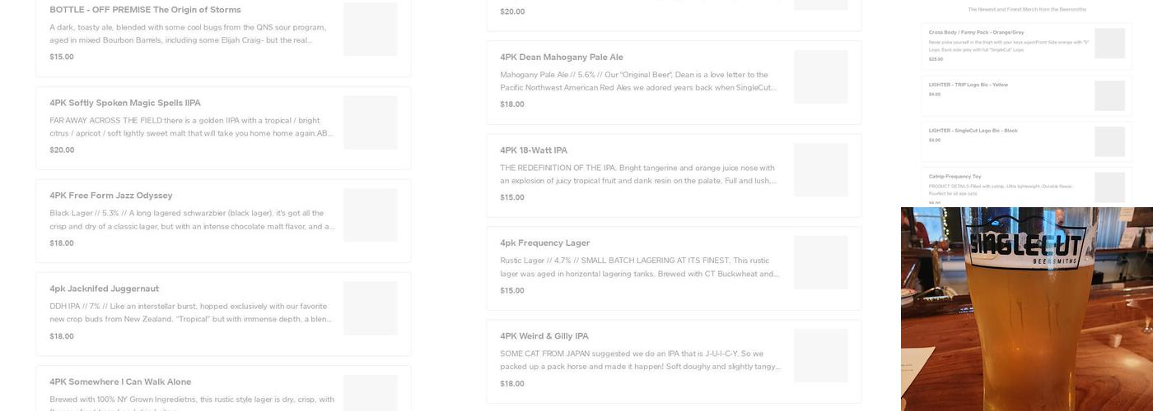Open the 4PK Softly Spoken Magic Spells IIPA item
This screenshot has height=411, width=1153.
click(125, 103)
